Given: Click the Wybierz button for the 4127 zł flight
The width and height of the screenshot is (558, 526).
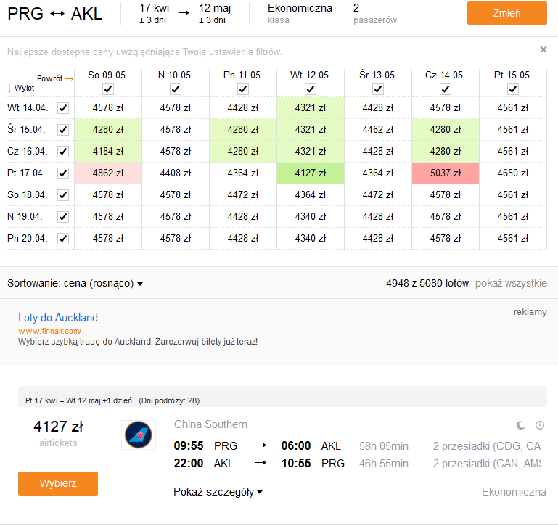Looking at the screenshot, I should pyautogui.click(x=58, y=483).
